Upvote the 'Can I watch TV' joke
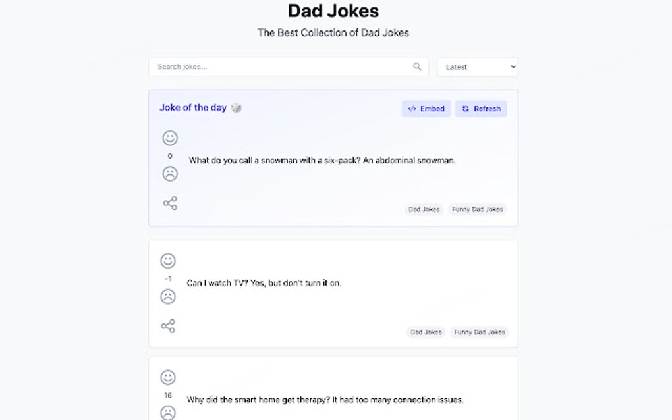This screenshot has width=672, height=420. tap(168, 261)
